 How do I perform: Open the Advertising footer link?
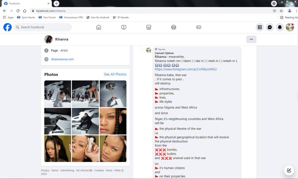click(x=67, y=171)
